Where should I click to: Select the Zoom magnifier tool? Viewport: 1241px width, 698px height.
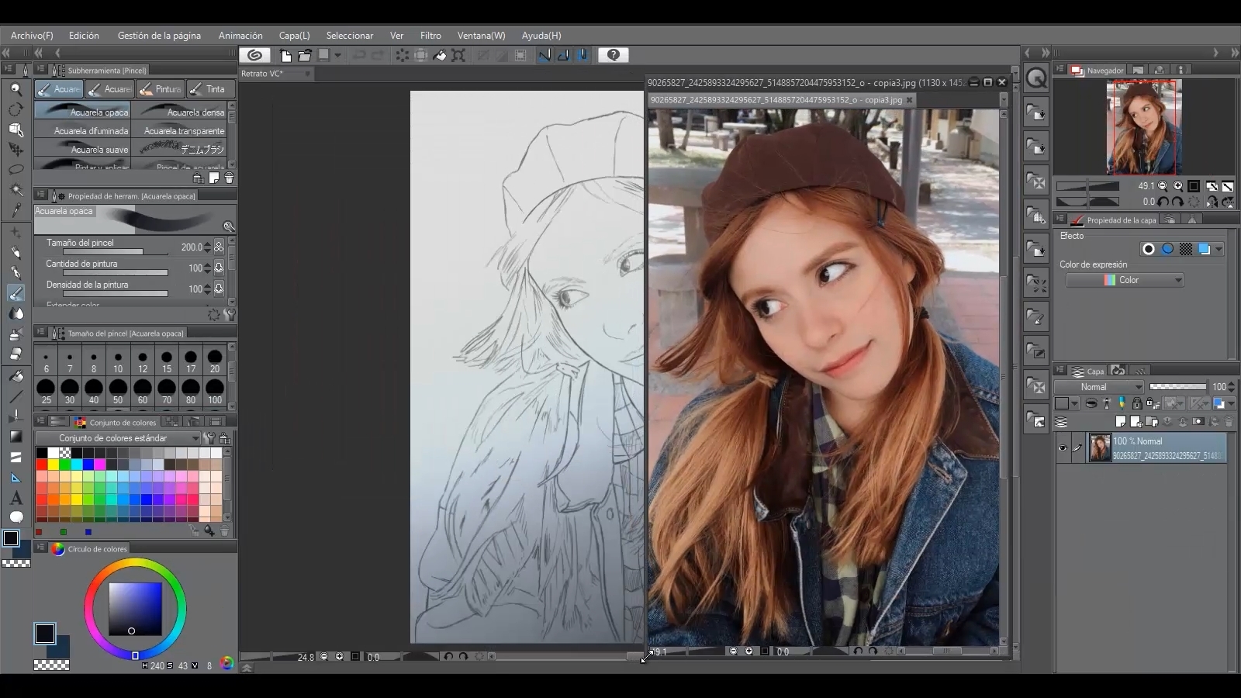click(16, 89)
